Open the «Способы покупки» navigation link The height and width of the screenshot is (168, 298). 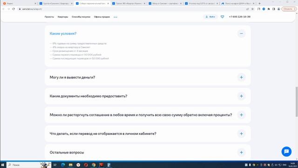point(81,17)
